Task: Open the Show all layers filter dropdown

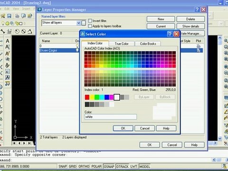Action: pyautogui.click(x=78, y=23)
